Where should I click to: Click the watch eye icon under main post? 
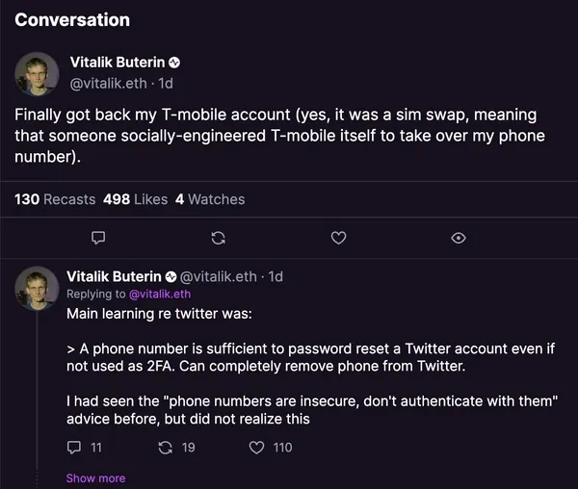click(x=459, y=237)
